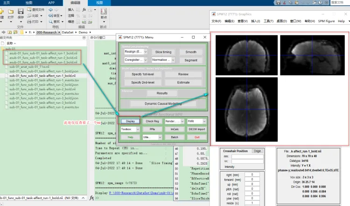Select sub-01_func_sub-01_task-affect_run-3_events.tsv file
Viewport: 350px width, 206px height.
pyautogui.click(x=44, y=107)
